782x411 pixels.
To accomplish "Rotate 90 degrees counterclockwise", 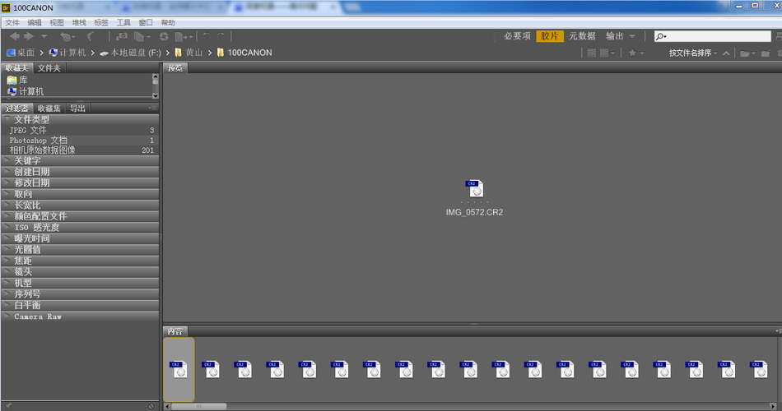I will click(x=207, y=36).
